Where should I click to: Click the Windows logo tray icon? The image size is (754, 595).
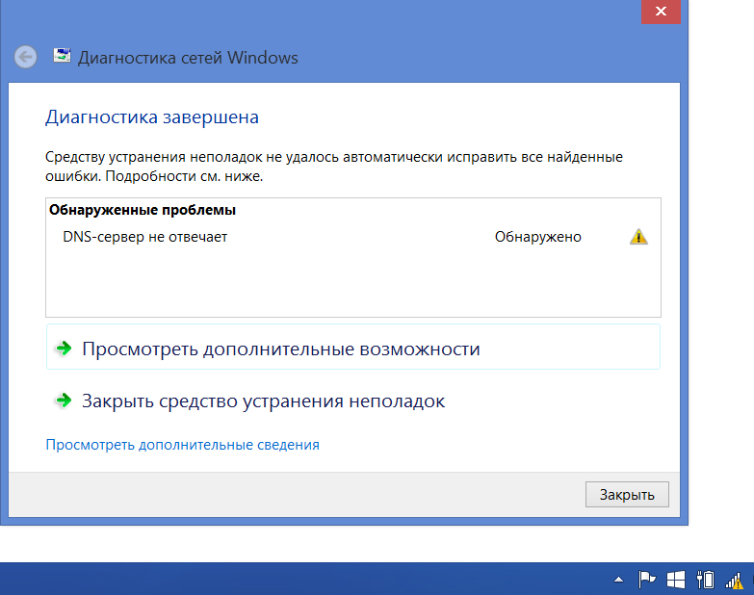[x=676, y=580]
